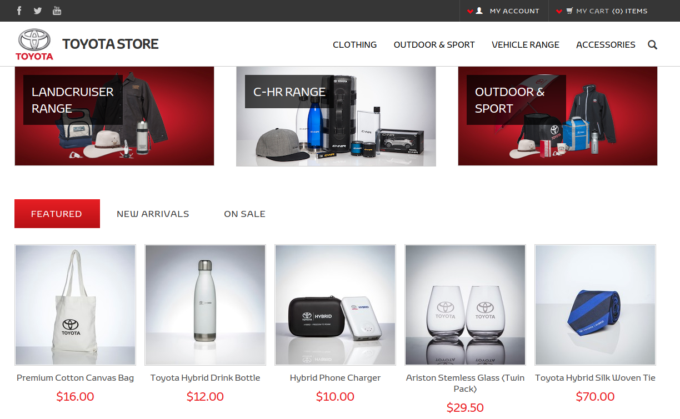Click the Toyota Store title text
The width and height of the screenshot is (680, 419).
pyautogui.click(x=111, y=44)
